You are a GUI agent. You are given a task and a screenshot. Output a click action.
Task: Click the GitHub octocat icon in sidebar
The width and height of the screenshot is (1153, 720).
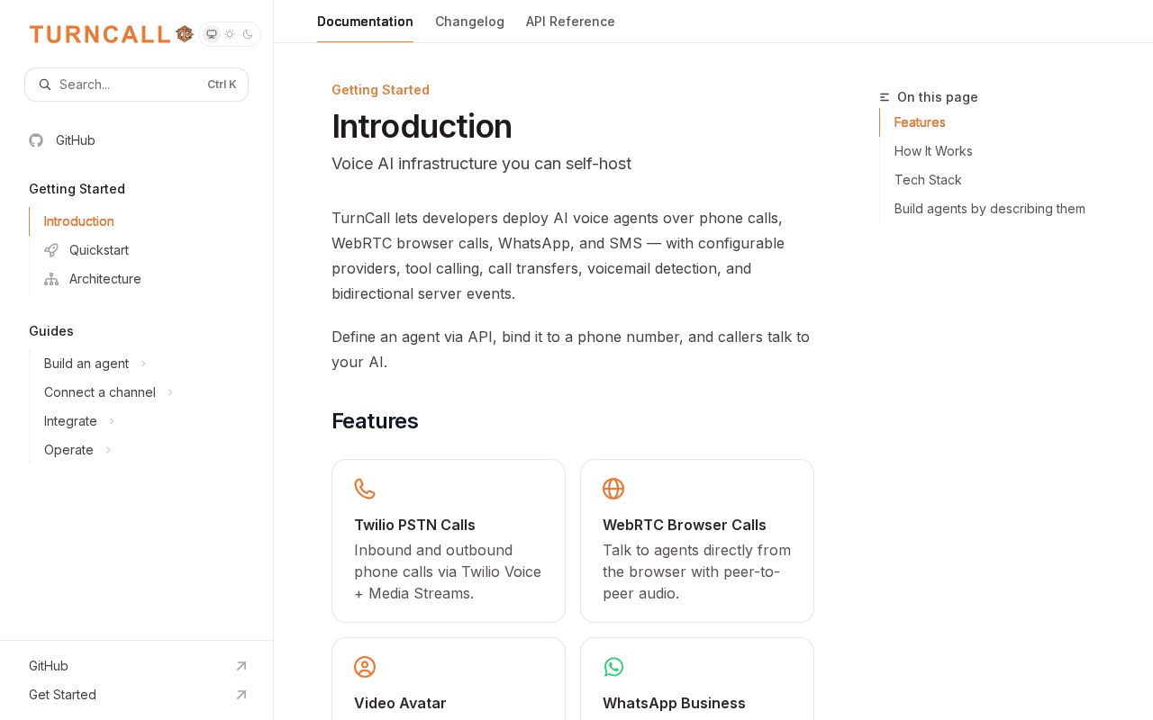(x=36, y=140)
